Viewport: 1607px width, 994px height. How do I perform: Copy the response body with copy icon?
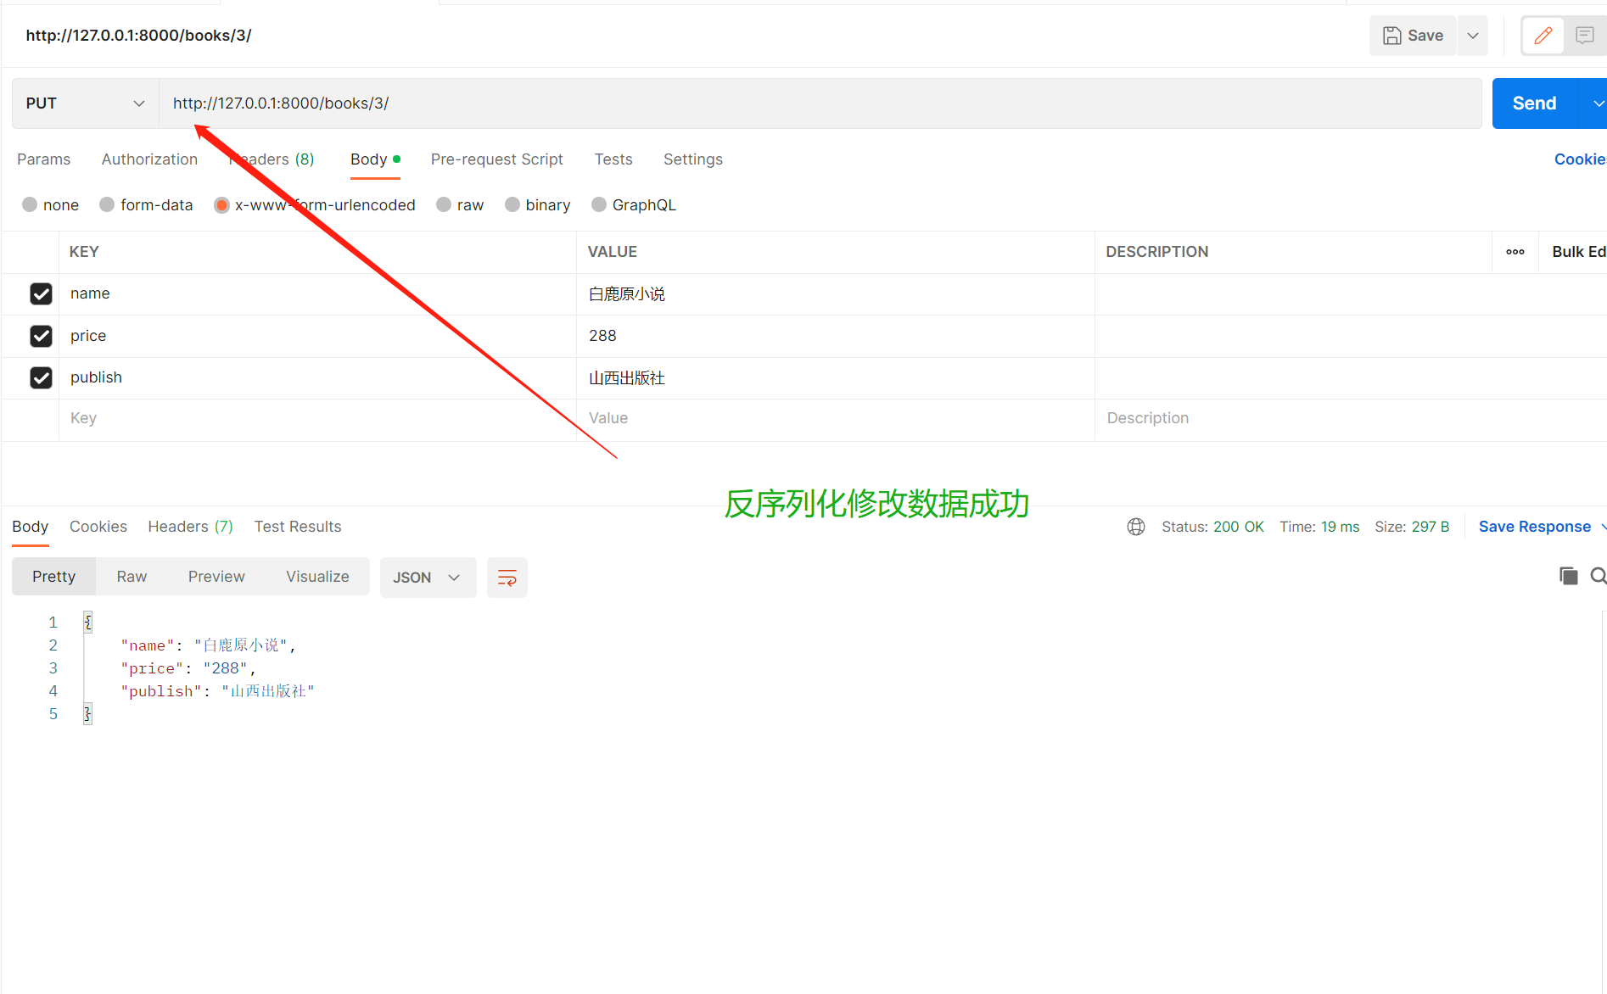point(1569,576)
